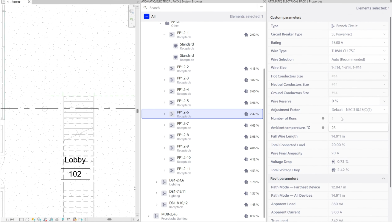Click the Lobby room label in drawing
The width and height of the screenshot is (392, 222).
pyautogui.click(x=75, y=160)
